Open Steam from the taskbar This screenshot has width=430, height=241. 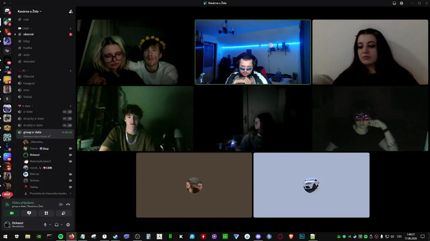pos(116,236)
